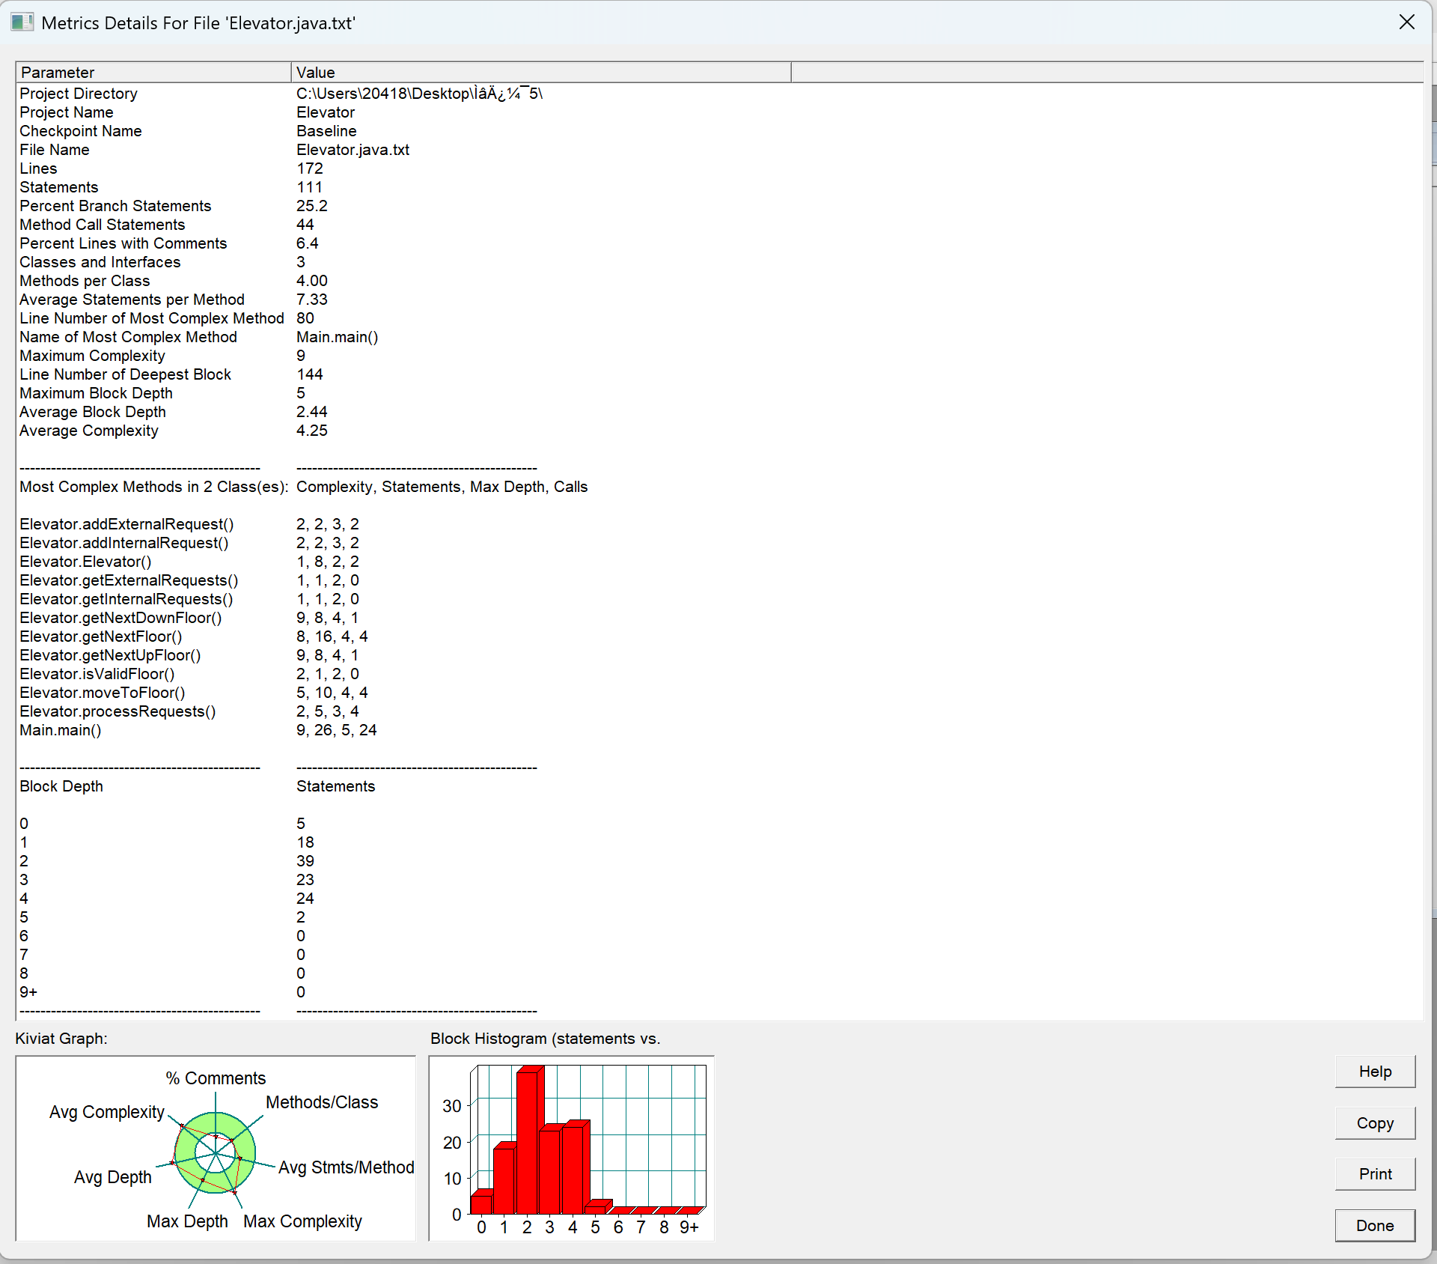Click the Print button
This screenshot has height=1264, width=1437.
click(x=1374, y=1174)
